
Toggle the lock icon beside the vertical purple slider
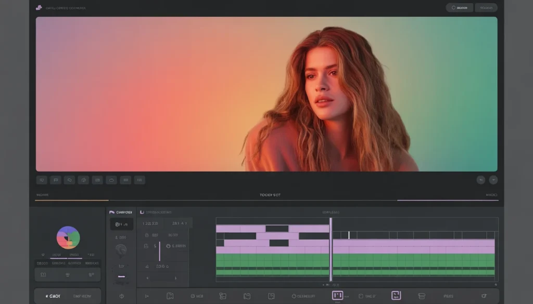(146, 246)
